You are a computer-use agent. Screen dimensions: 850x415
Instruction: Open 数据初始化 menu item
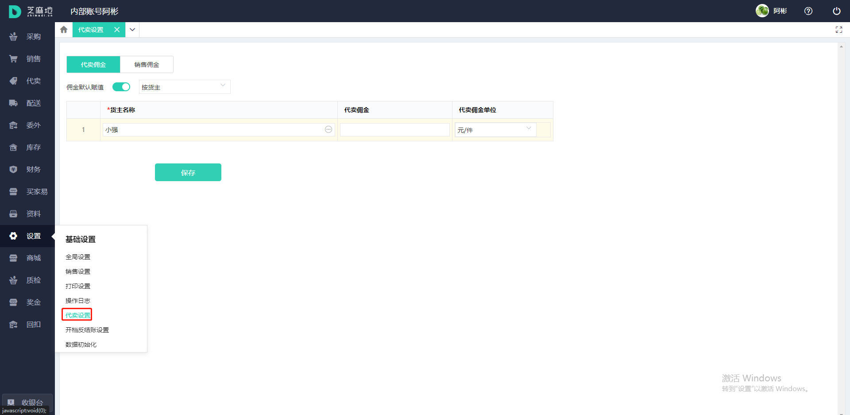(81, 345)
